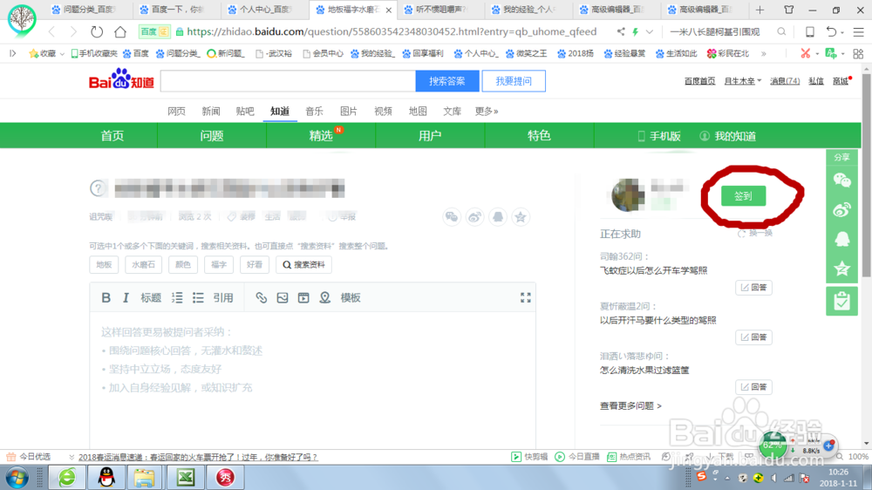Open the 首页 tab in green navigation

[x=112, y=136]
